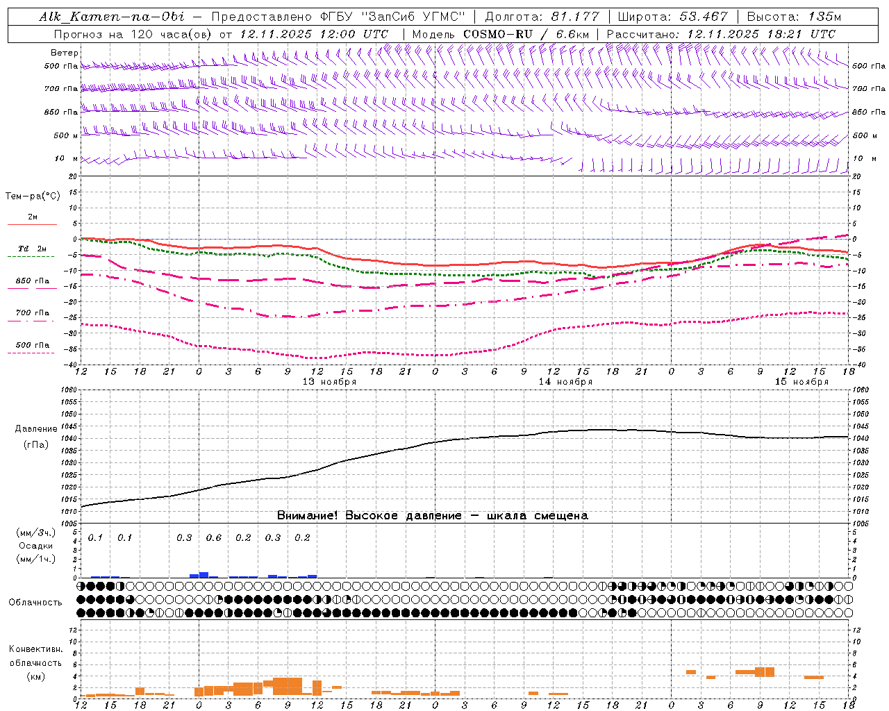The width and height of the screenshot is (889, 711).
Task: Click the tallest blue precipitation bar
Action: coord(204,575)
